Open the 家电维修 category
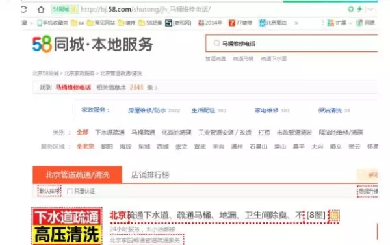Viewport: 390px width, 245px height. point(266,110)
